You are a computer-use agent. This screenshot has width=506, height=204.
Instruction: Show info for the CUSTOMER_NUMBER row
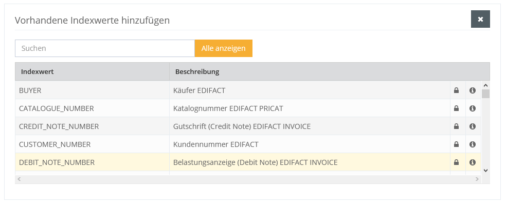473,144
